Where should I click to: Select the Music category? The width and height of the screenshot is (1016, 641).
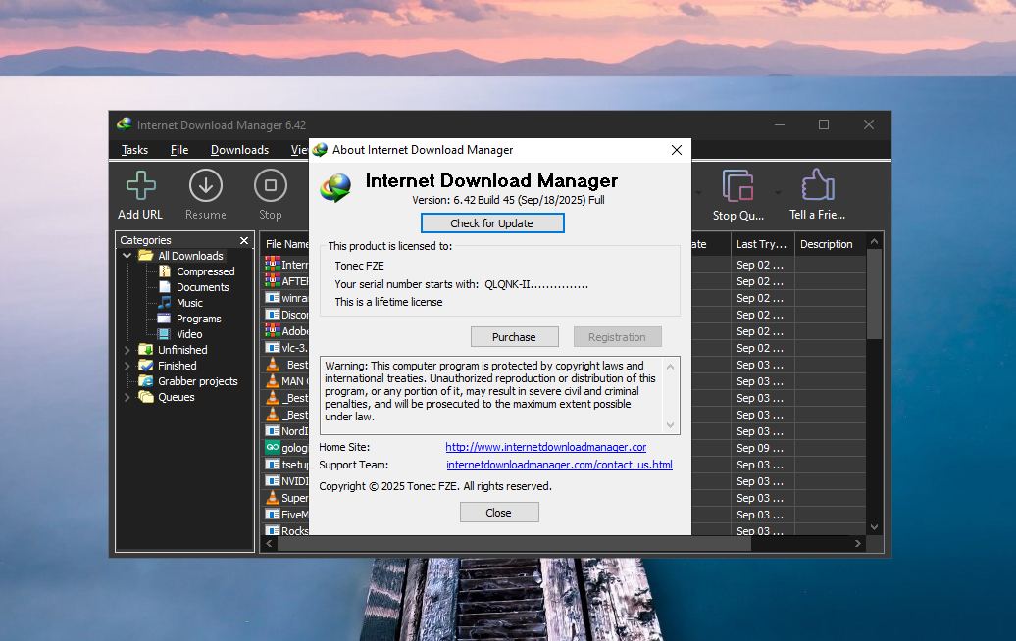[x=189, y=303]
